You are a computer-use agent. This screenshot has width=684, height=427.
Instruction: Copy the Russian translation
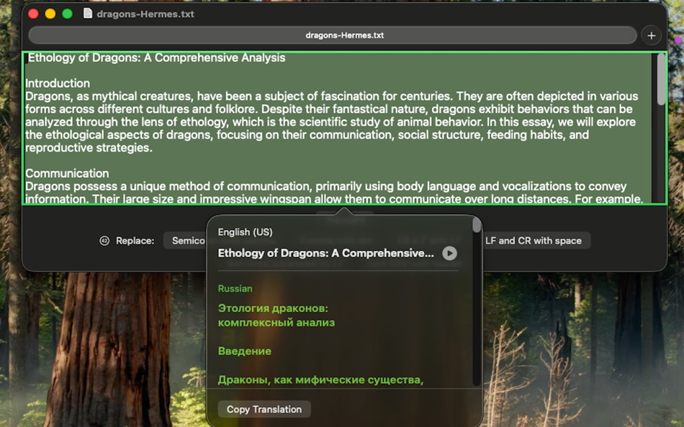click(264, 409)
